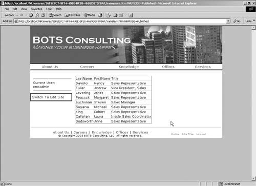Expand the Address bar dropdown arrow
This screenshot has height=186, width=256.
tap(228, 22)
